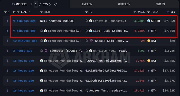Select the $15.86 USD amount
Image resolution: width=180 pixels, height=96 pixels.
tap(170, 51)
